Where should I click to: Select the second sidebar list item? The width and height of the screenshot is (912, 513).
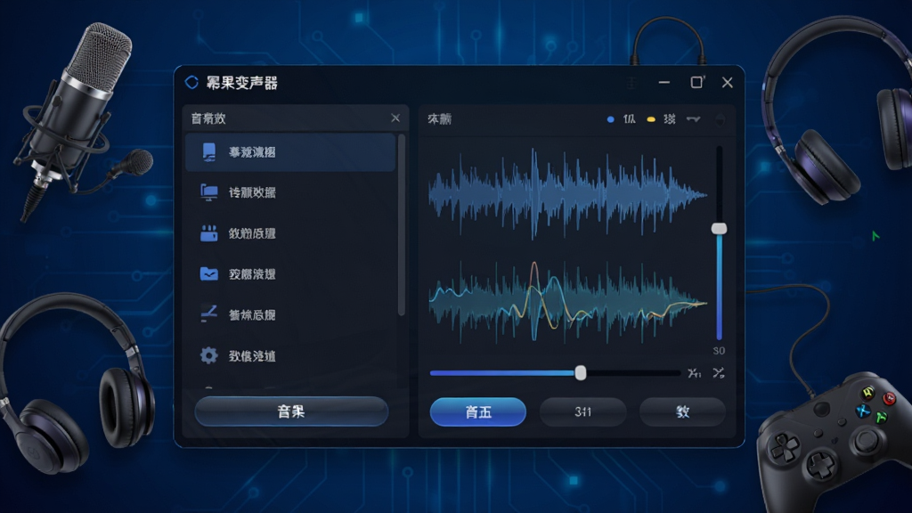(x=290, y=192)
